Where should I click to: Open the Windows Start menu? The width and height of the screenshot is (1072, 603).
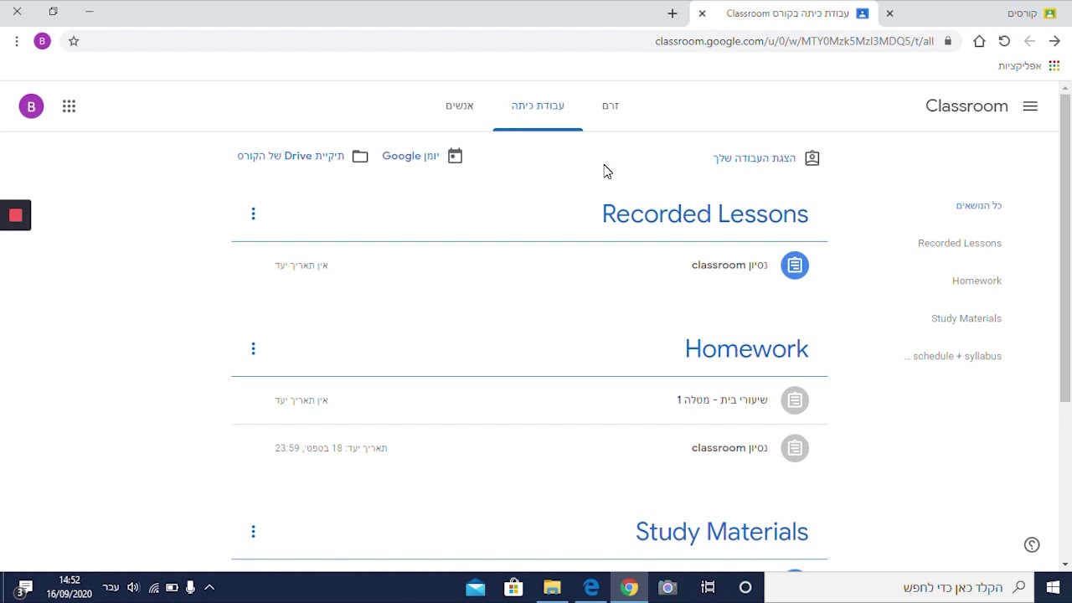[1053, 588]
